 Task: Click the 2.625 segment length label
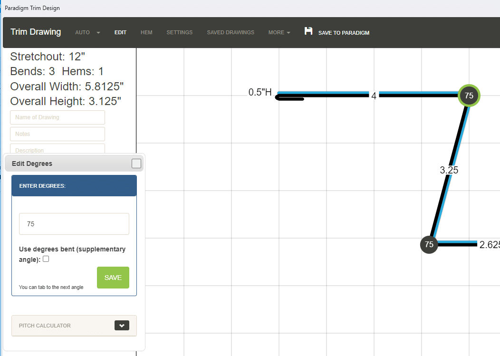click(490, 245)
